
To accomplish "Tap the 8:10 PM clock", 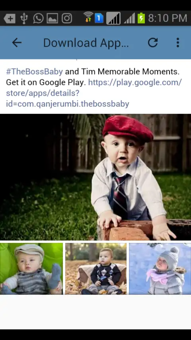I will tap(168, 18).
